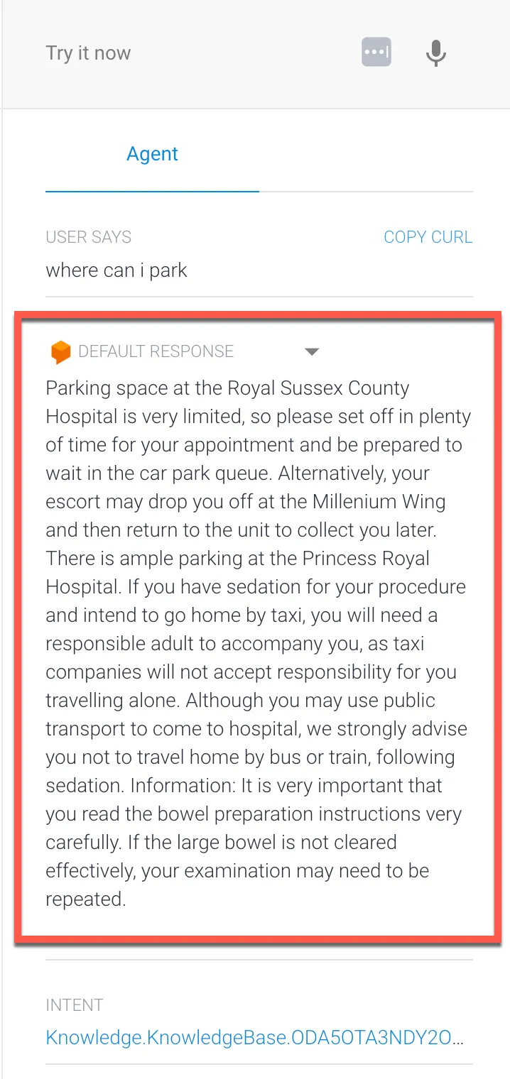Click the blue underline beneath Agent tab
This screenshot has height=1079, width=510.
152,191
